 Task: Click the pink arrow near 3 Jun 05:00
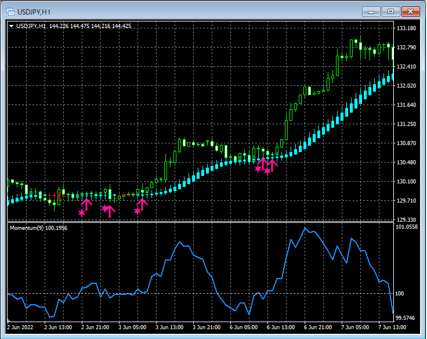142,204
